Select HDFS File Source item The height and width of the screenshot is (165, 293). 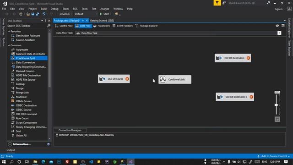click(26, 80)
